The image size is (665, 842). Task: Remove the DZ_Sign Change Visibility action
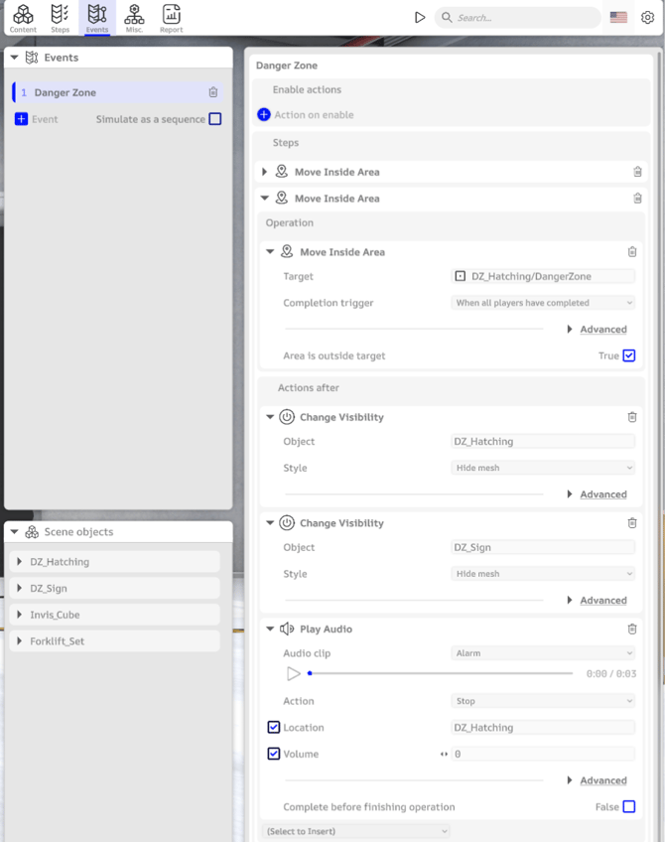pos(632,523)
